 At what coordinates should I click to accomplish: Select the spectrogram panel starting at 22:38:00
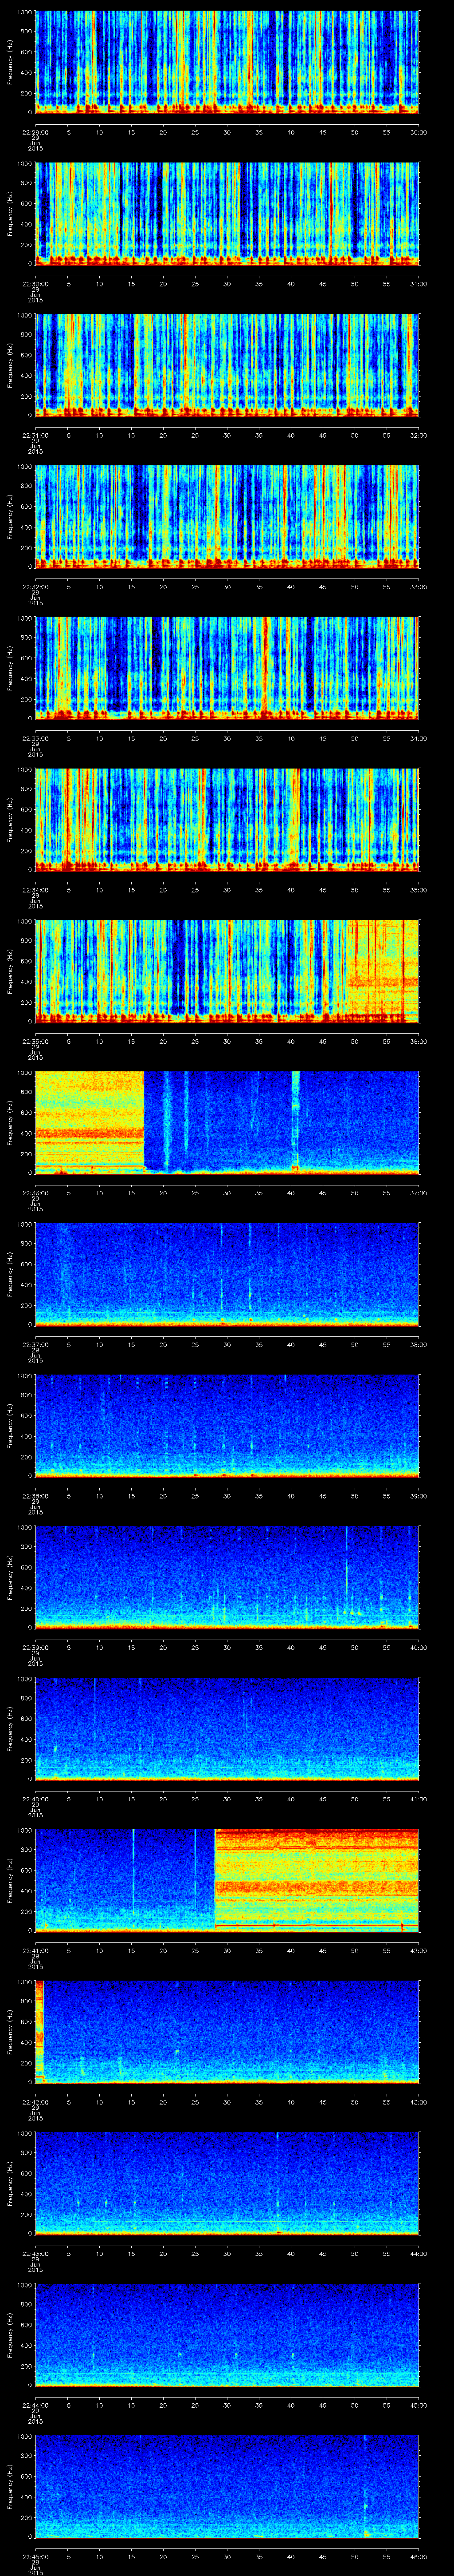[227, 1425]
